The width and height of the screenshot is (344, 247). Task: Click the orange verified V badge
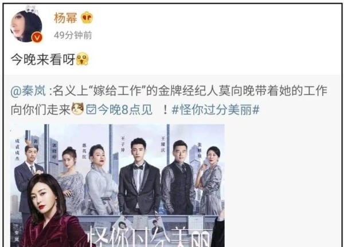pos(37,37)
